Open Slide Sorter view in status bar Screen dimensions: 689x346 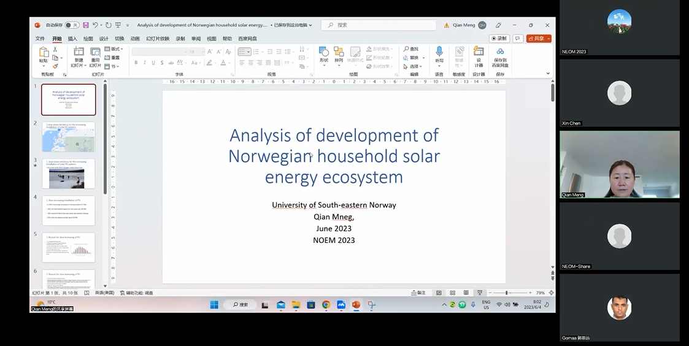[452, 293]
